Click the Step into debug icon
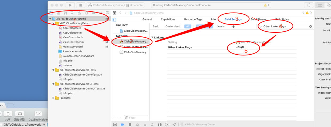 tap(145, 124)
